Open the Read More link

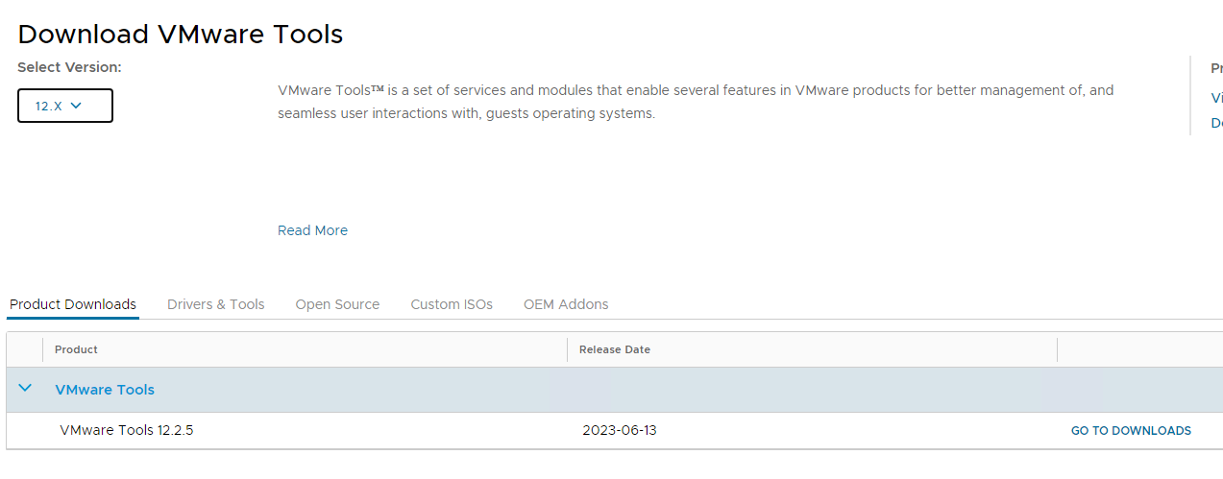312,230
